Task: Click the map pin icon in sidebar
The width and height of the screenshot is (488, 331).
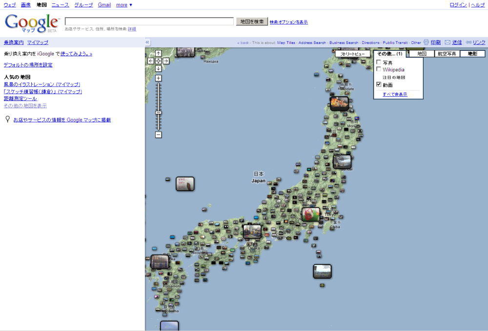Action: point(8,119)
